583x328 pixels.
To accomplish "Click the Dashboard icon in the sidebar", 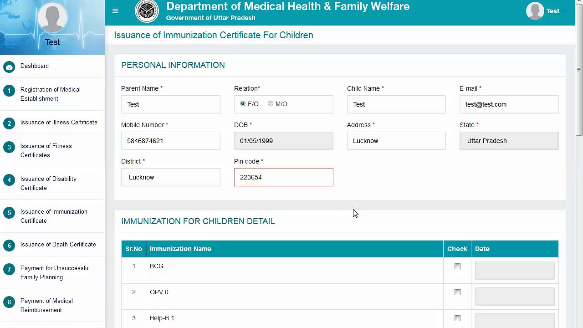I will 9,67.
